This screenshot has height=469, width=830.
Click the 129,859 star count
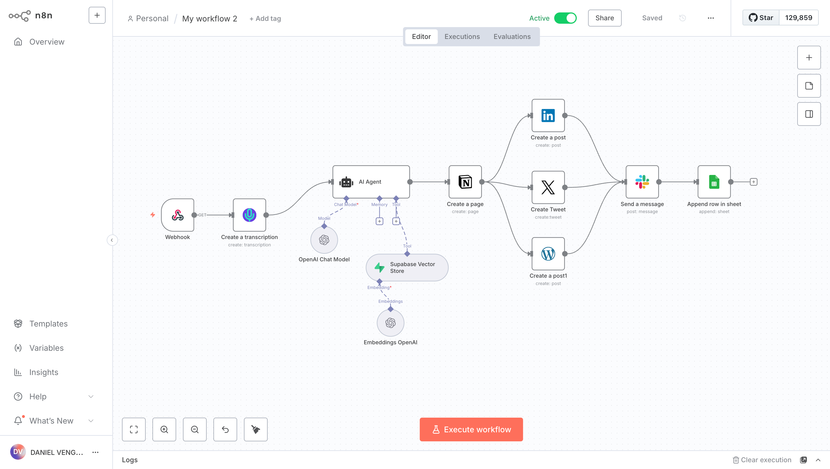point(798,18)
